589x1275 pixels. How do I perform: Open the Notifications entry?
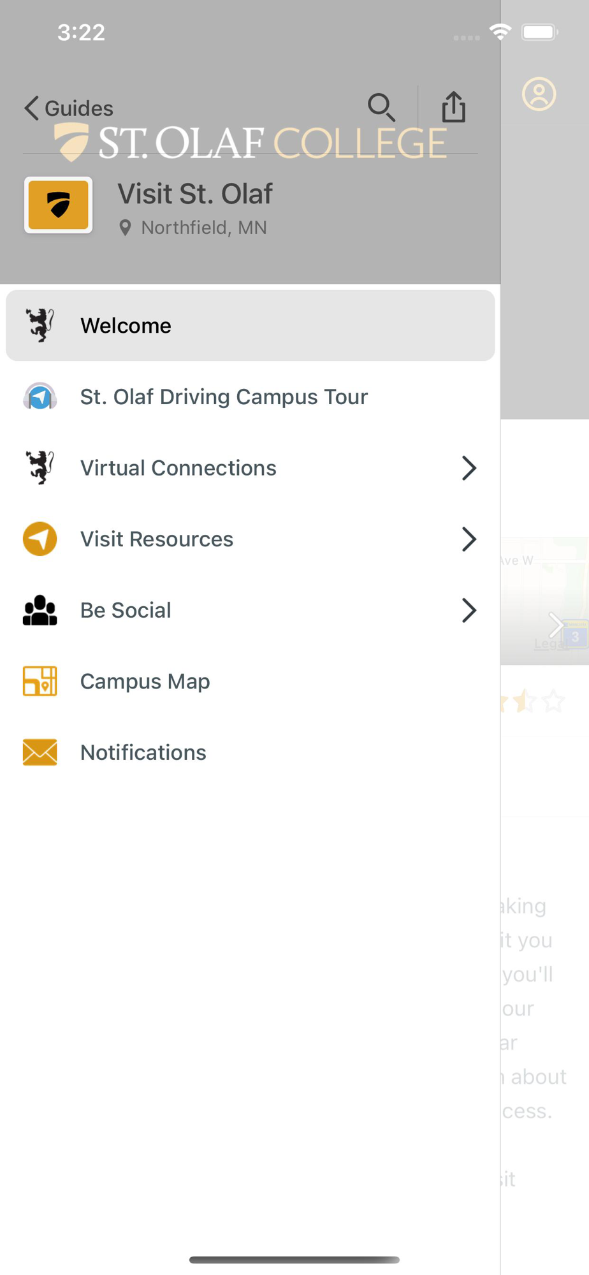[251, 752]
